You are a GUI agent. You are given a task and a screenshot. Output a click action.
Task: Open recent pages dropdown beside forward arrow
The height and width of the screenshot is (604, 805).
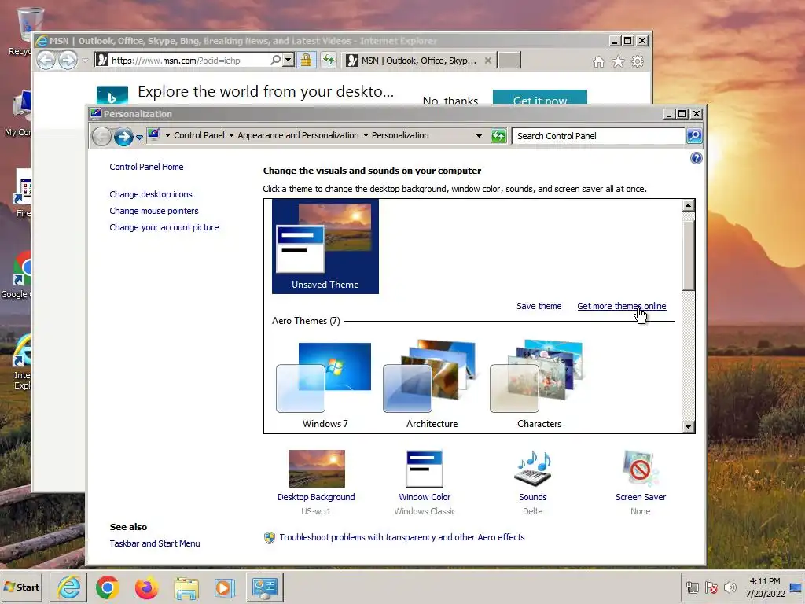coord(139,137)
